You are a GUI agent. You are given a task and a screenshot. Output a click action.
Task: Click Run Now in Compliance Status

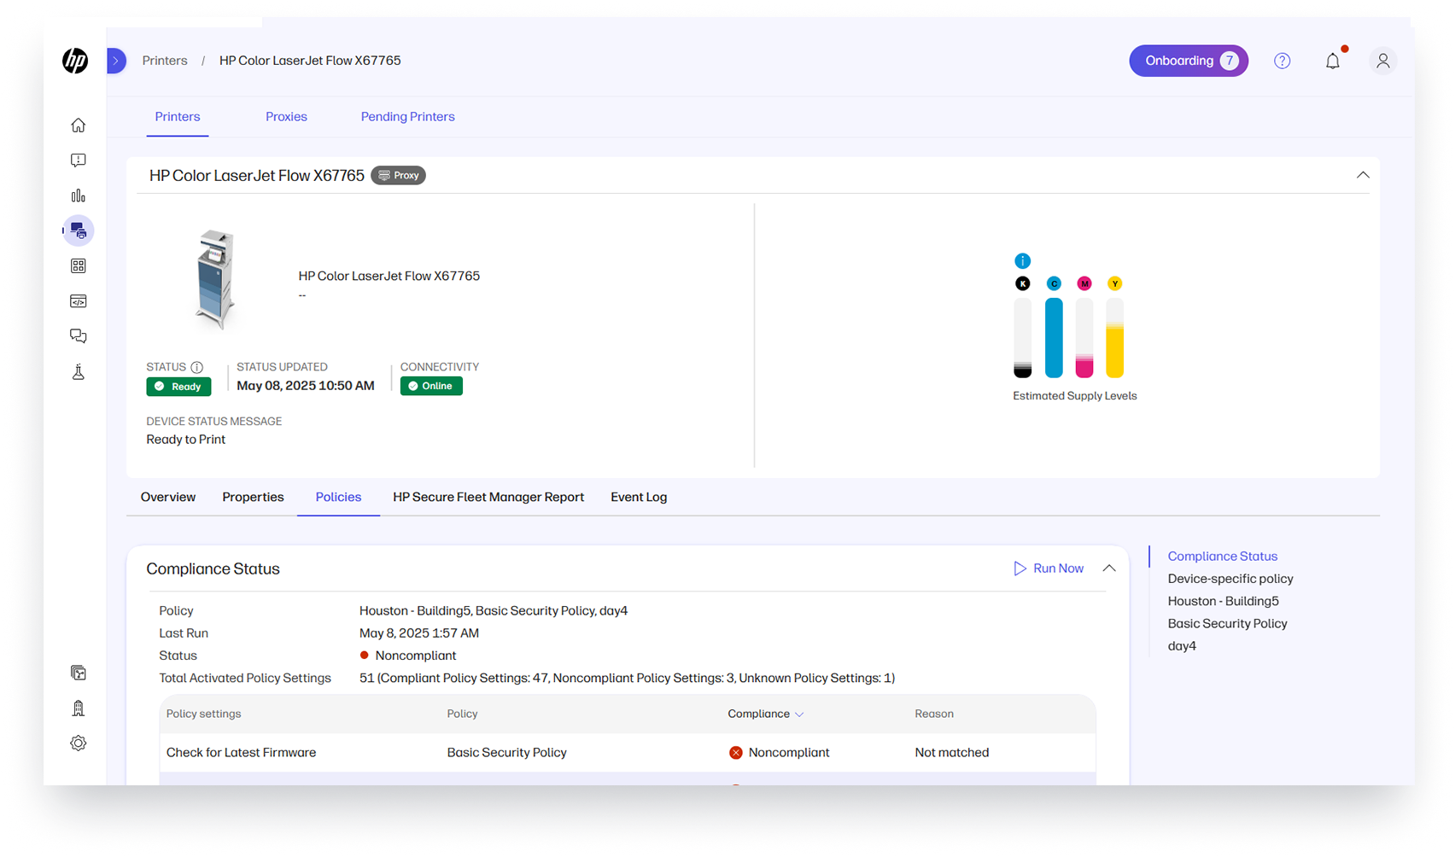coord(1049,568)
